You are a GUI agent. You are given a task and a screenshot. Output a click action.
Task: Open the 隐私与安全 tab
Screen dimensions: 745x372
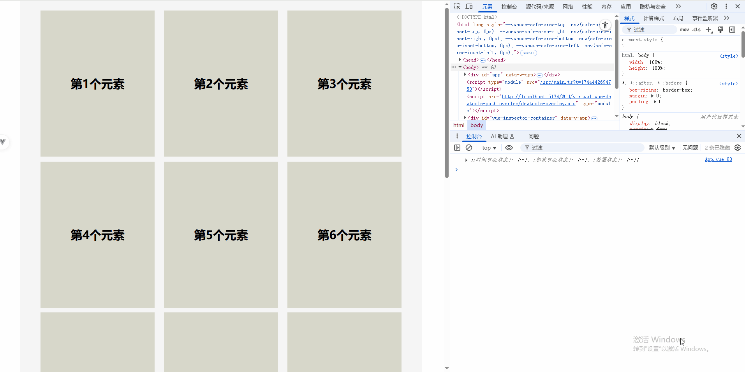click(x=653, y=7)
